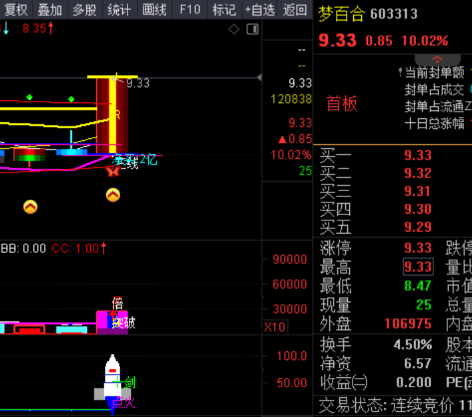Open the F10 company info
Viewport: 472px width, 417px height.
pos(190,10)
